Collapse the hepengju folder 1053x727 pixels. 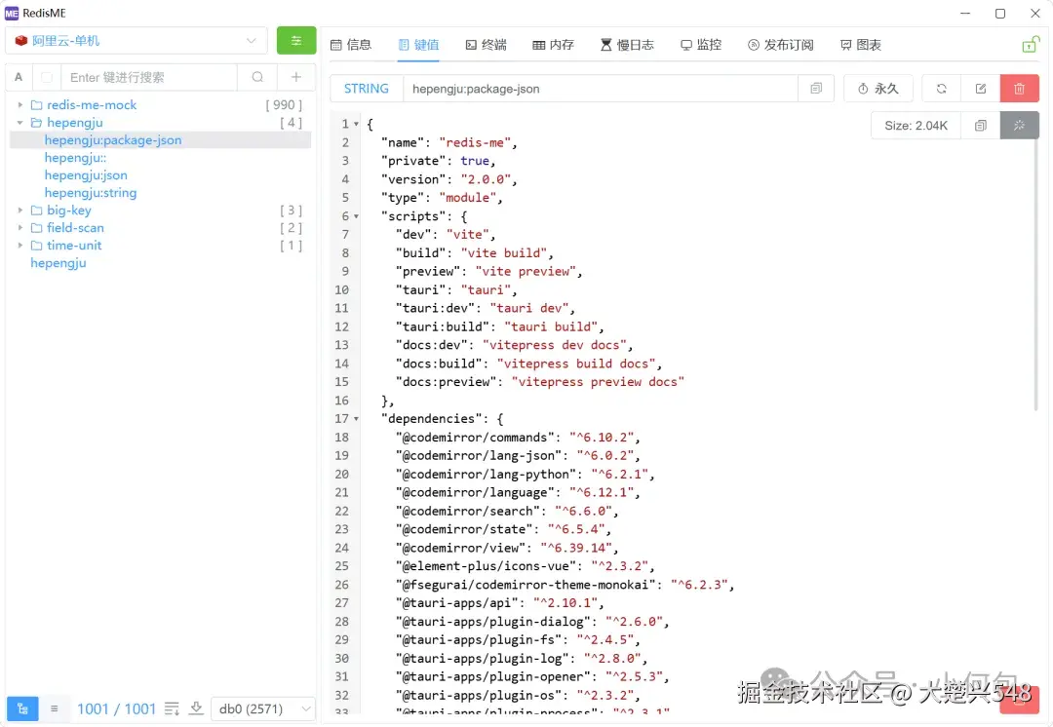point(20,122)
